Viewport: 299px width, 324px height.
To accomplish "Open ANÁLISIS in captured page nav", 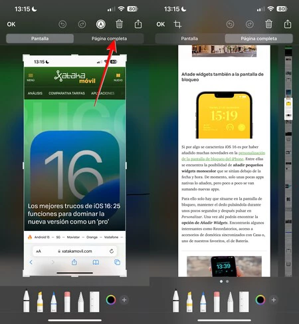I will point(35,93).
